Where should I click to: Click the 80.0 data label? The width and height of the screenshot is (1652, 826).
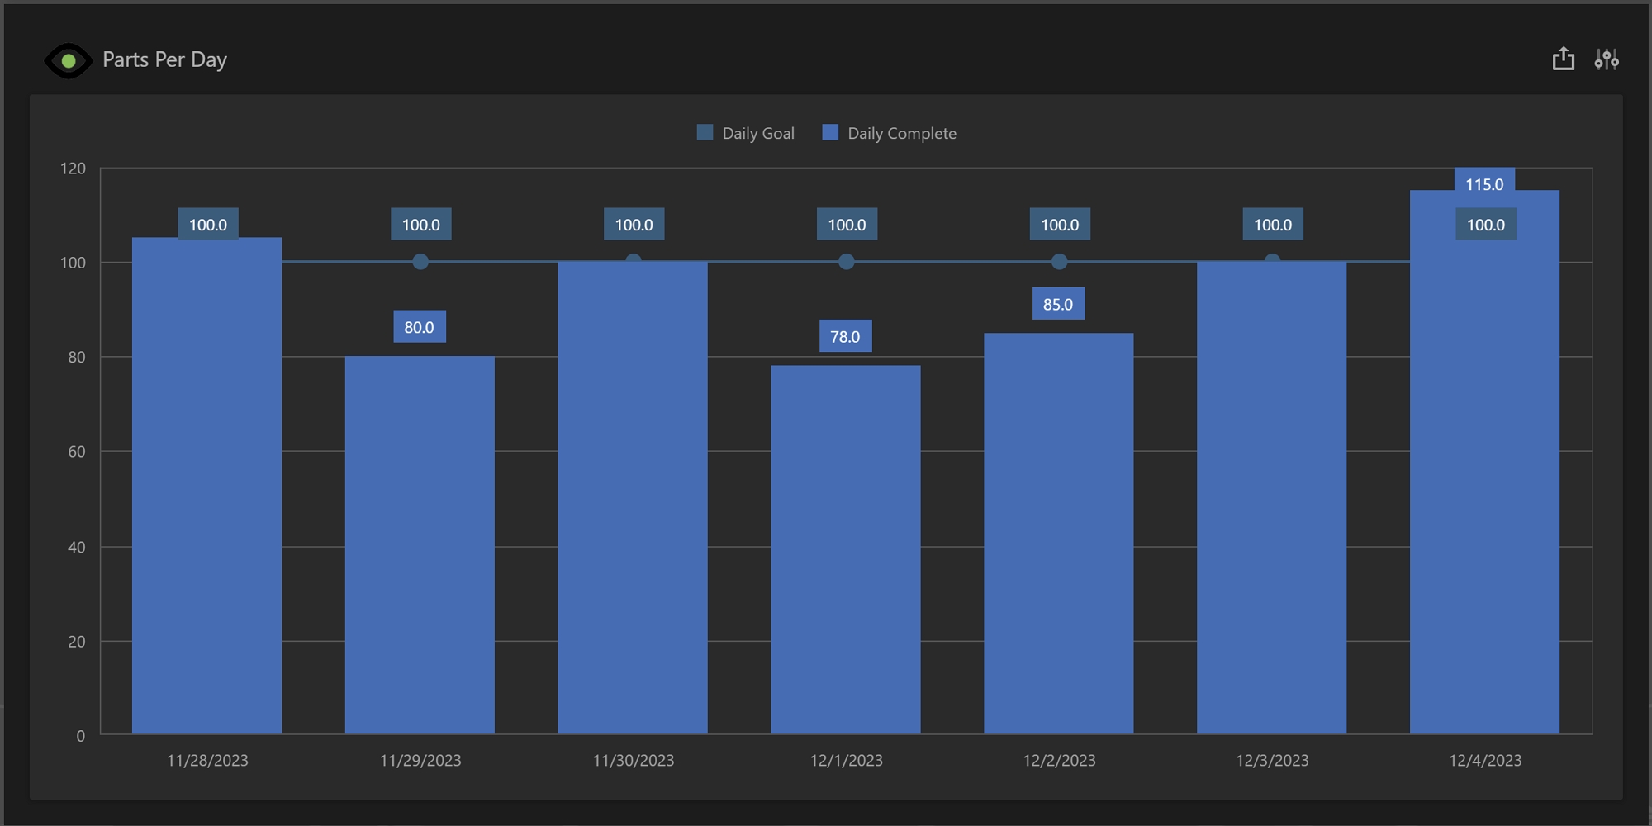point(419,327)
